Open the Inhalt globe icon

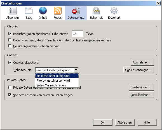43,11
